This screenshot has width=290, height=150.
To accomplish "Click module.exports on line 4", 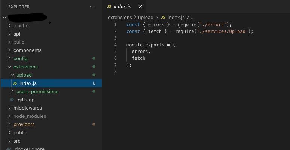I will [x=145, y=45].
